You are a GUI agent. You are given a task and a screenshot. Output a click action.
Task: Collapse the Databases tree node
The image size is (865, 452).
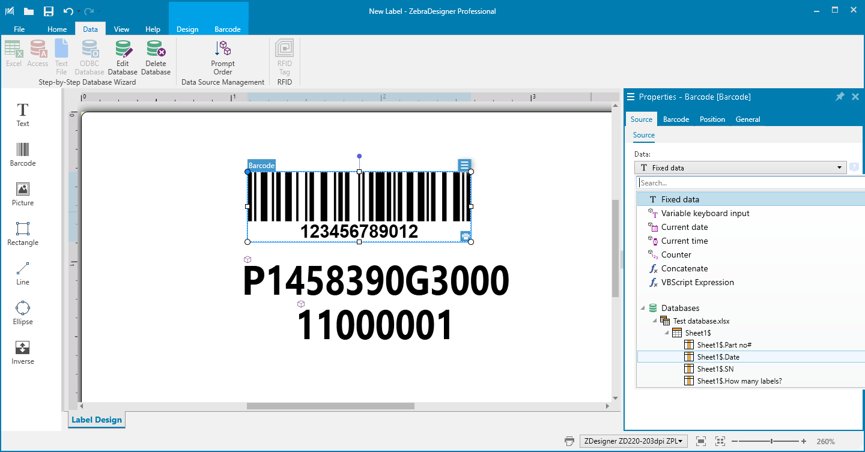coord(643,308)
